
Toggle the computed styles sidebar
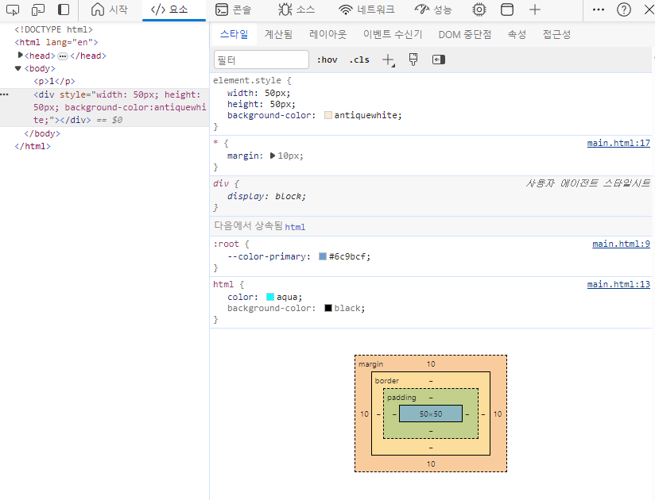pyautogui.click(x=438, y=60)
